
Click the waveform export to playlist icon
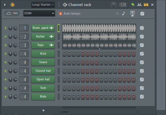(x=132, y=14)
